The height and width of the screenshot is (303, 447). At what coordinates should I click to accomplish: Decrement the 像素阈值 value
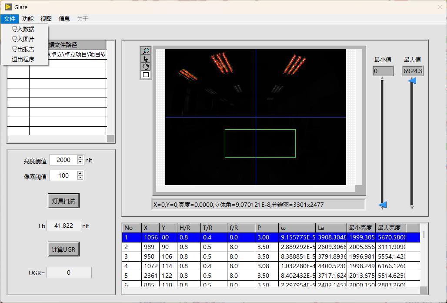tap(80, 178)
